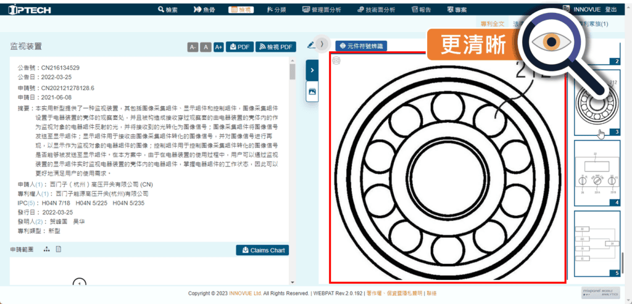Increase font size with A+ button

[218, 47]
